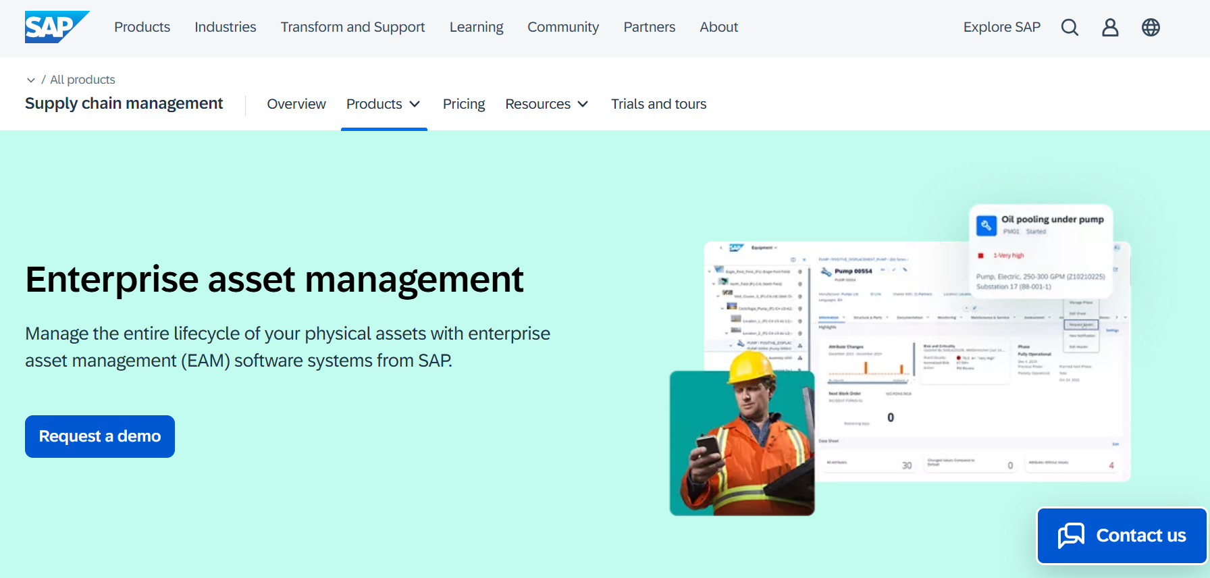Open the Trials and tours tab
Viewport: 1210px width, 578px height.
coord(659,104)
